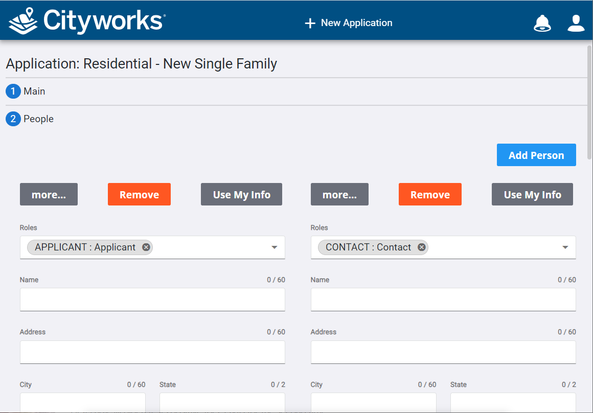Remove the CONTACT : Contact role chip

421,247
